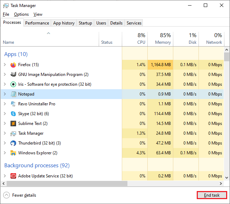Click Firefox memory value 1,164.8 MB
The image size is (230, 204).
(x=161, y=65)
